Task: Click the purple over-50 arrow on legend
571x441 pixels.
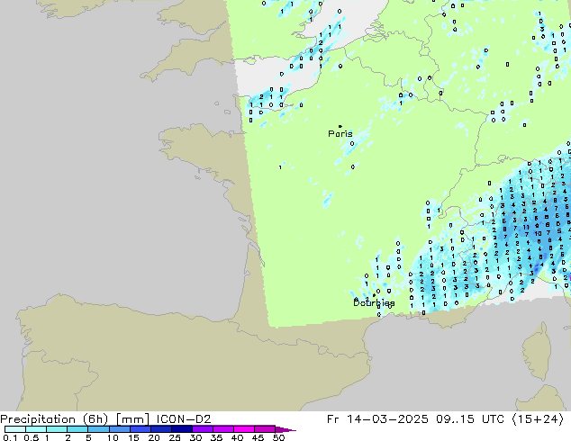Action: pyautogui.click(x=285, y=429)
